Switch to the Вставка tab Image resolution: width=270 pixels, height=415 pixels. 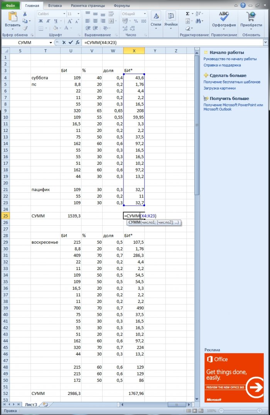point(55,5)
